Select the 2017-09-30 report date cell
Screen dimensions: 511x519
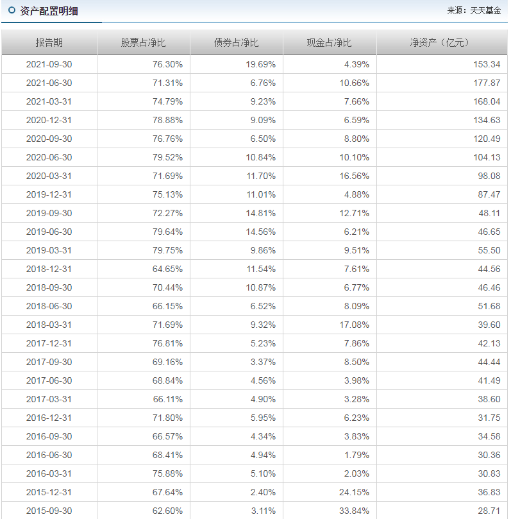[x=49, y=362]
